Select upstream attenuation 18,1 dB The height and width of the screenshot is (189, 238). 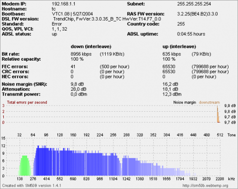click(x=170, y=89)
